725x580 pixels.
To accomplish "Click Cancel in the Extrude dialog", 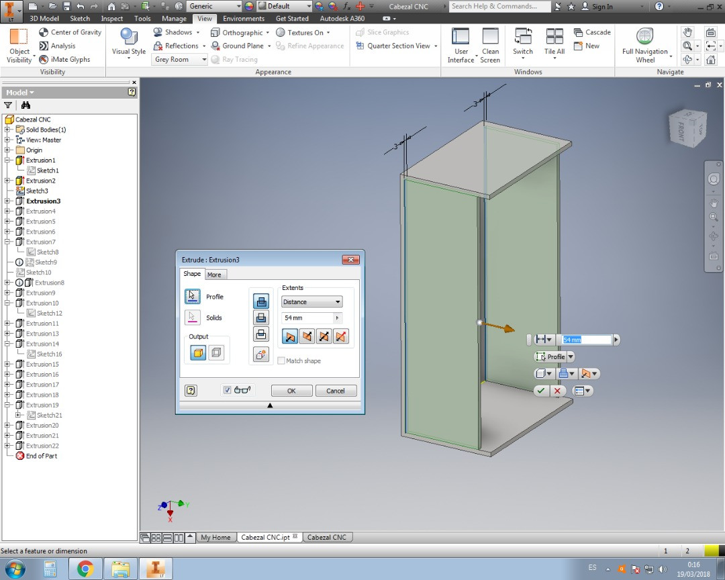I will click(x=336, y=391).
